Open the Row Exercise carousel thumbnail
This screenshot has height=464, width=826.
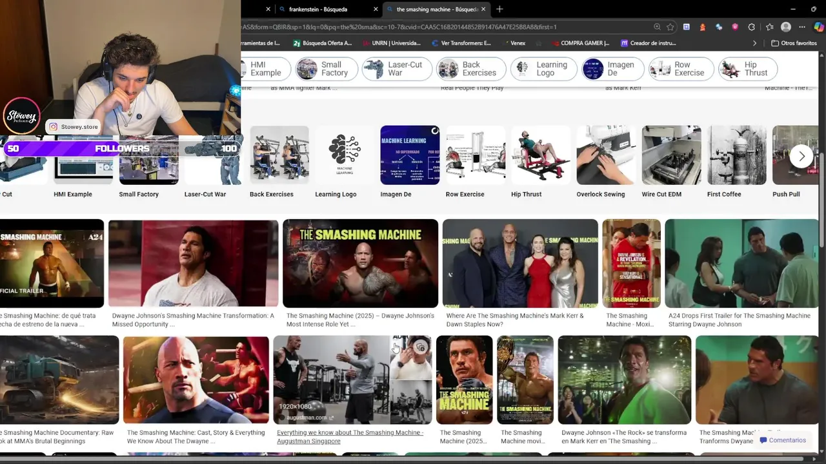(475, 155)
